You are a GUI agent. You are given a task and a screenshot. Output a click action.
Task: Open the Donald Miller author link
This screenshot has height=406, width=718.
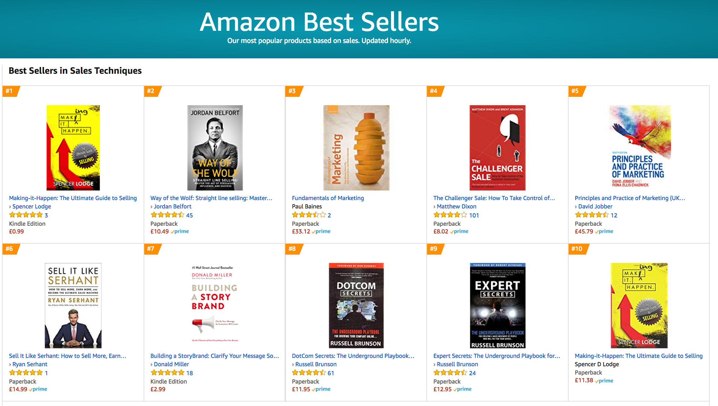coord(171,364)
